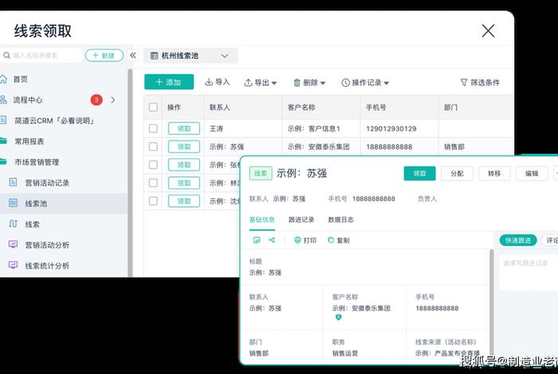Viewport: 558px width, 374px height.
Task: Switch to the 基础信息 tab
Action: pos(262,220)
